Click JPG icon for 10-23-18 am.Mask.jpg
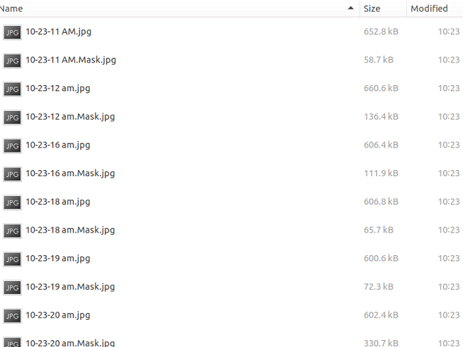Viewport: 463px width, 347px height. tap(12, 231)
